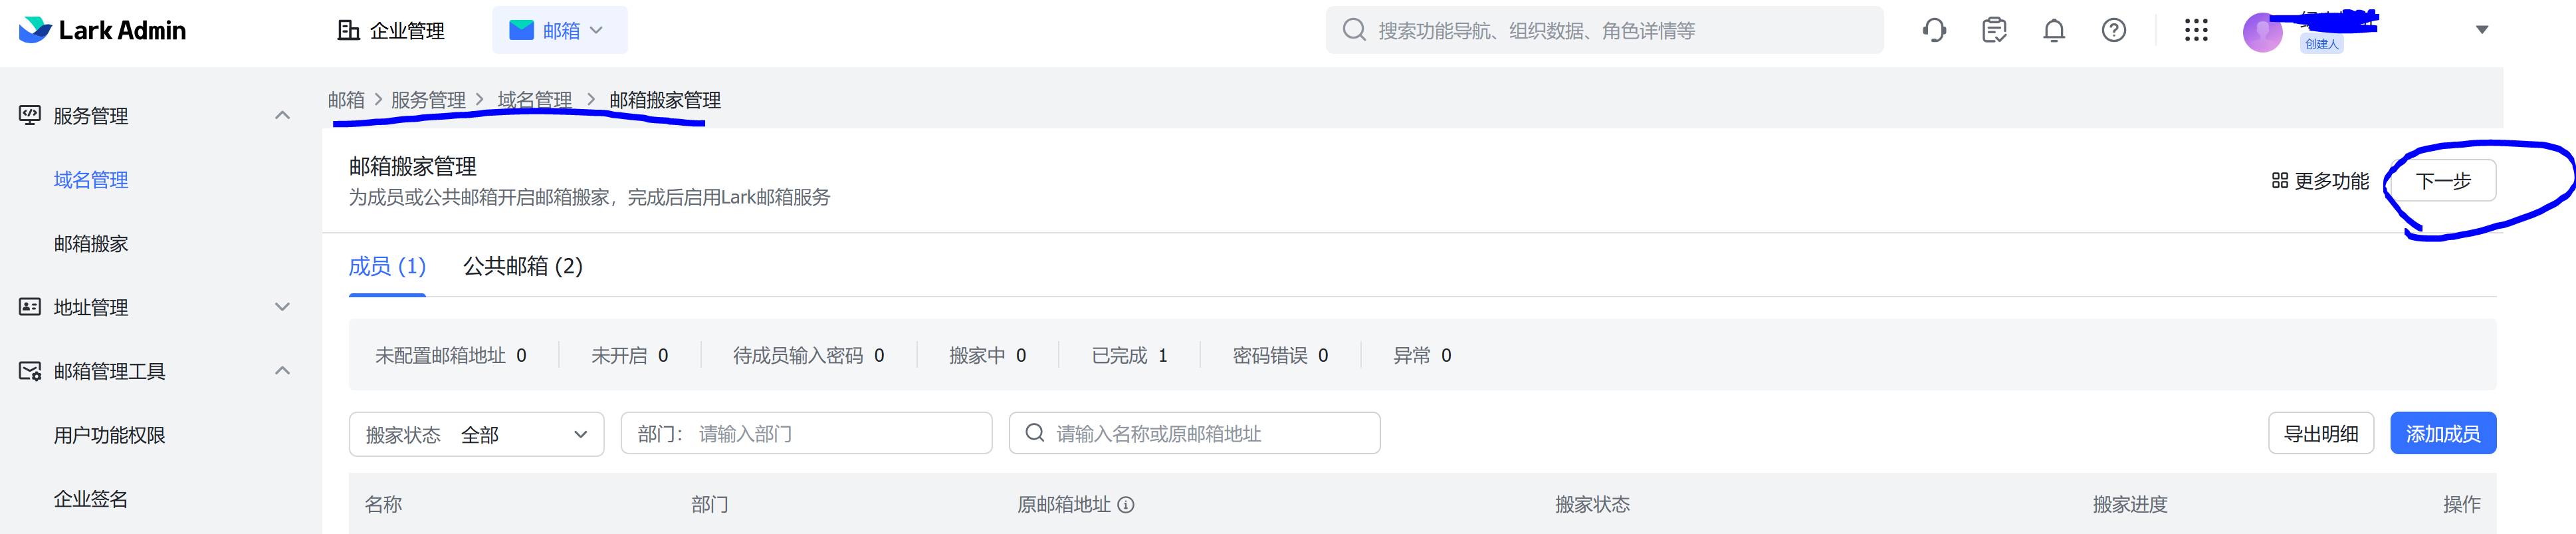The image size is (2576, 534).
Task: Collapse the 服务管理 sidebar section
Action: tap(282, 116)
